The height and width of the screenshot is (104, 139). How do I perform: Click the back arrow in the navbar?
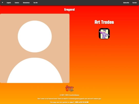2,3
